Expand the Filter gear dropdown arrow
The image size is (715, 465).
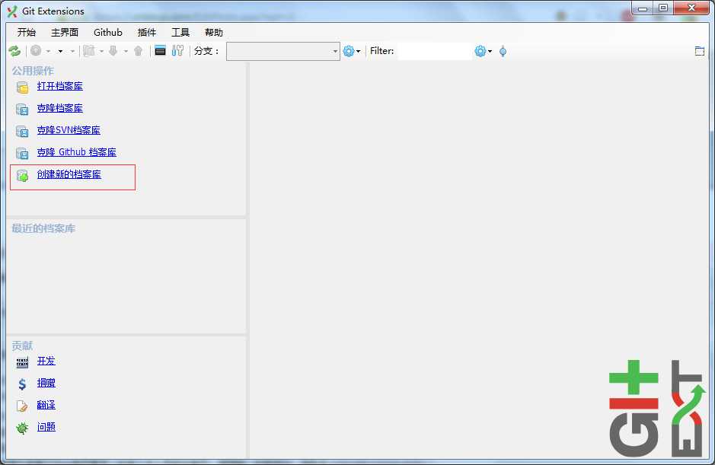[490, 51]
